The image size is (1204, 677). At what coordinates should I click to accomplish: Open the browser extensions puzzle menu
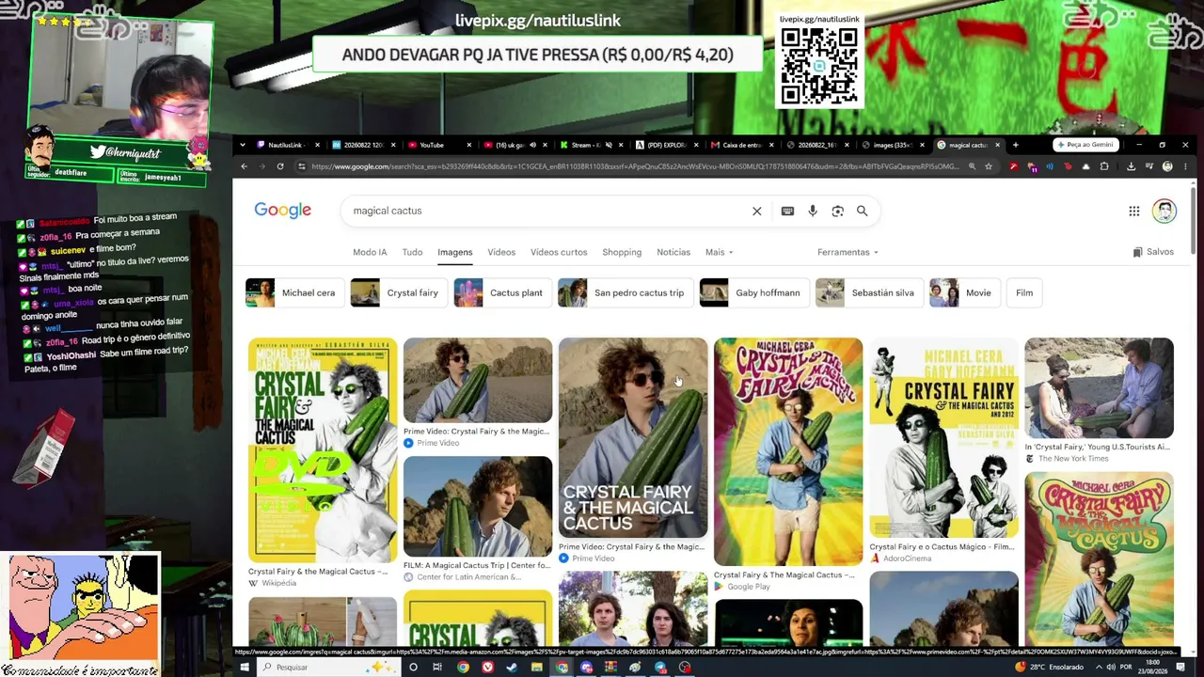(x=1104, y=166)
